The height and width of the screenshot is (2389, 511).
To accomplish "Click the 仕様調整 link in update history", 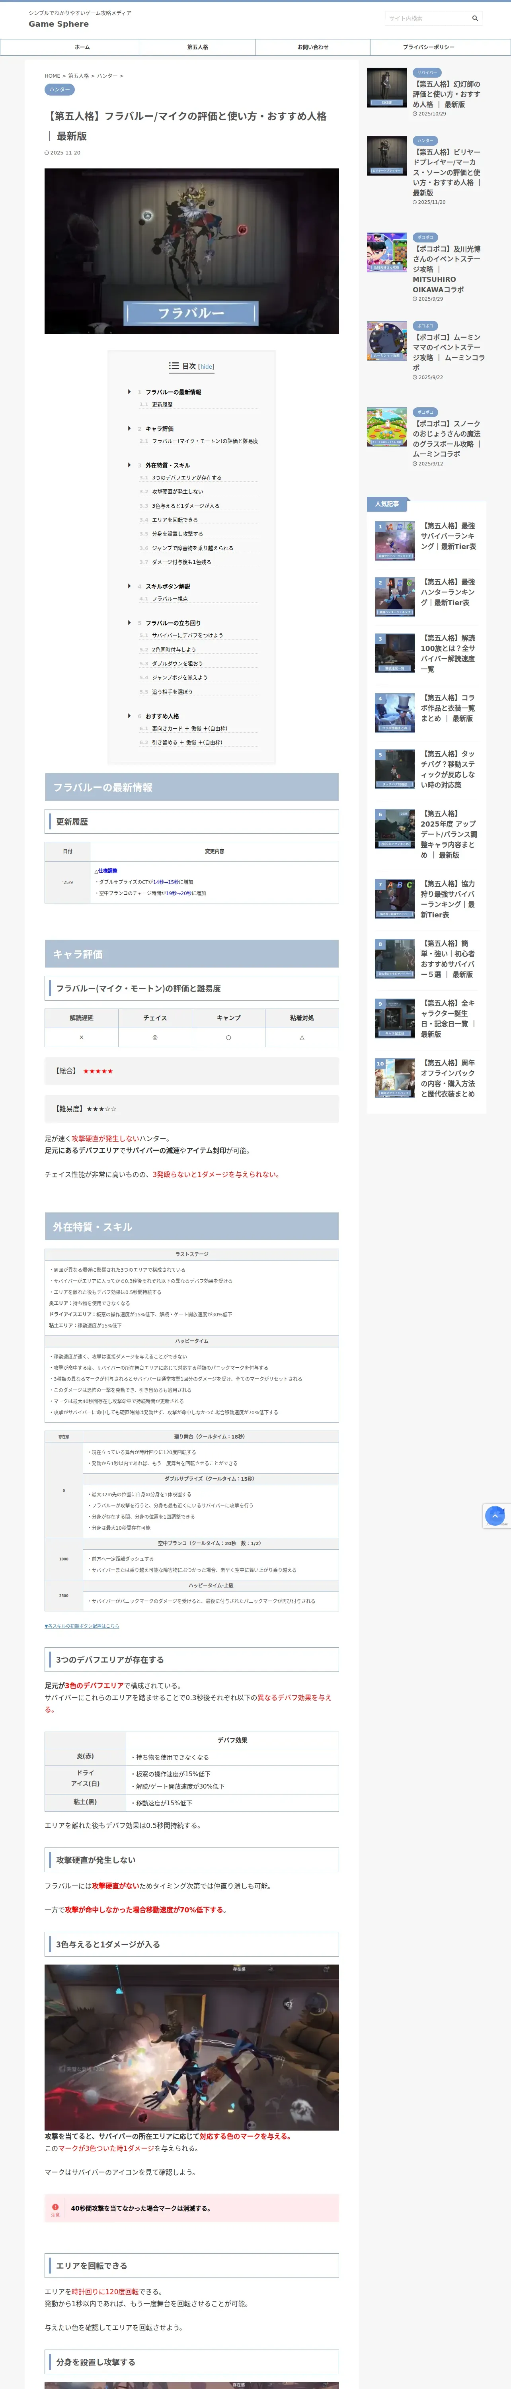I will click(106, 871).
